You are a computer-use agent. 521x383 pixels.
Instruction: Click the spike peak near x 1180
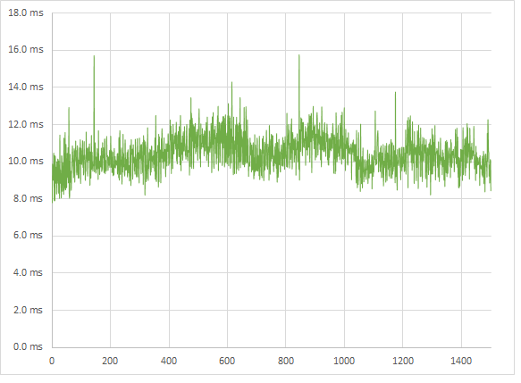[x=395, y=92]
